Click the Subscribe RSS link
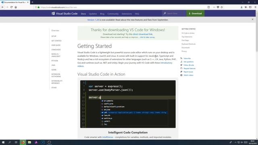 point(187,58)
